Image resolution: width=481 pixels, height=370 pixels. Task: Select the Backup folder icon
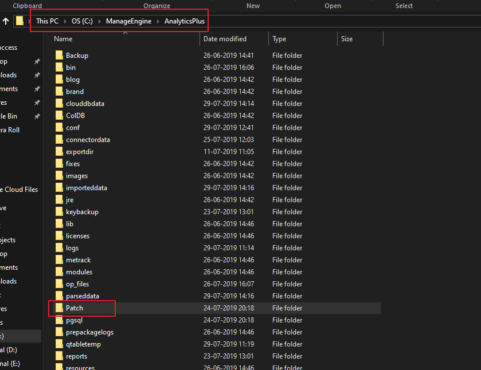point(59,55)
